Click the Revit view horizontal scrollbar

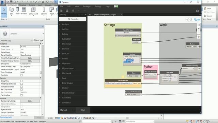[x=127, y=118]
